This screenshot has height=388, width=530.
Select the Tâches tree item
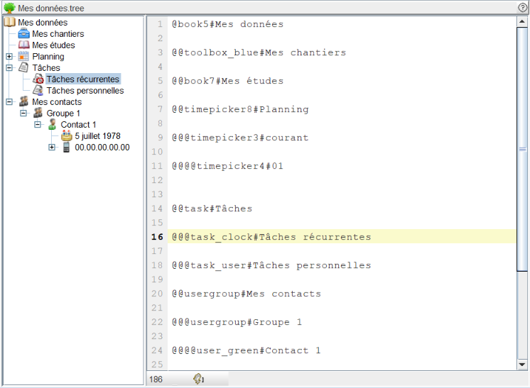pos(46,68)
